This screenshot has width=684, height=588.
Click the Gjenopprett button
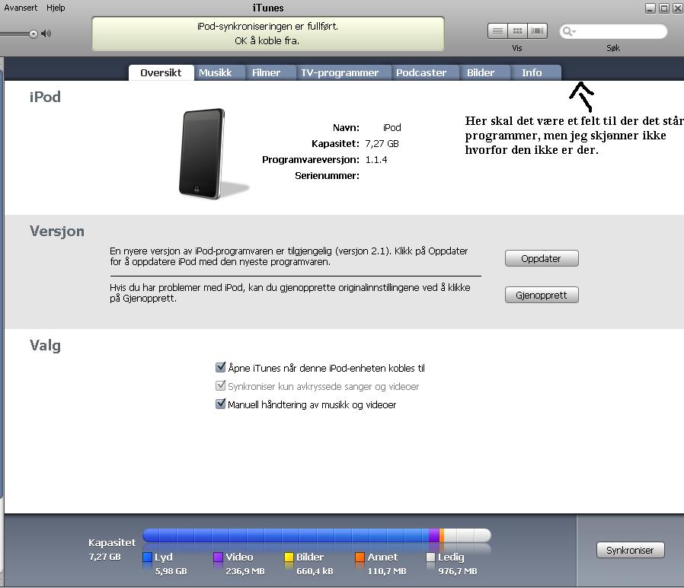tap(542, 295)
